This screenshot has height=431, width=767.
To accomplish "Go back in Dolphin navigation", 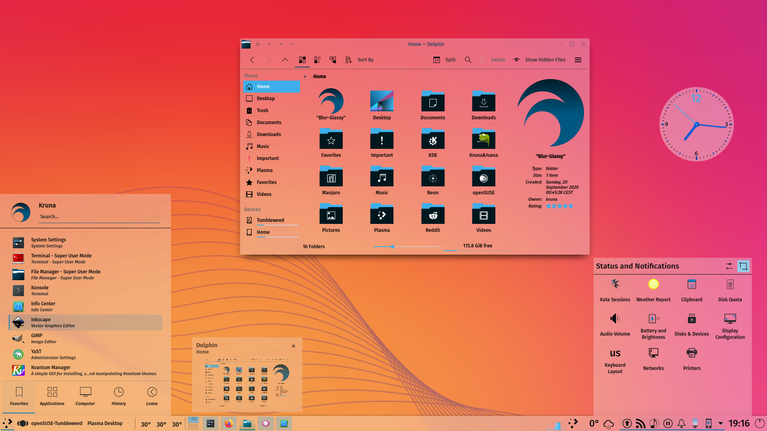I will coord(252,60).
